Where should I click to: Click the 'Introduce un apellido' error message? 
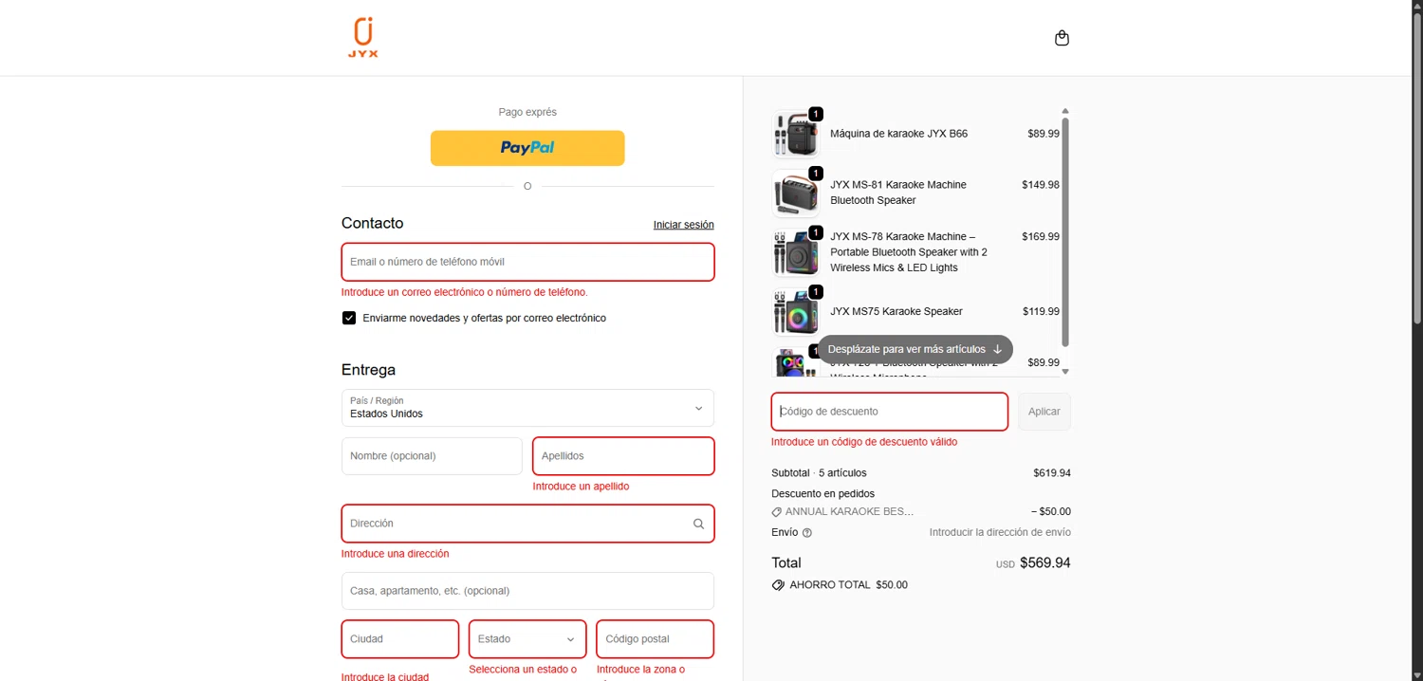point(581,487)
